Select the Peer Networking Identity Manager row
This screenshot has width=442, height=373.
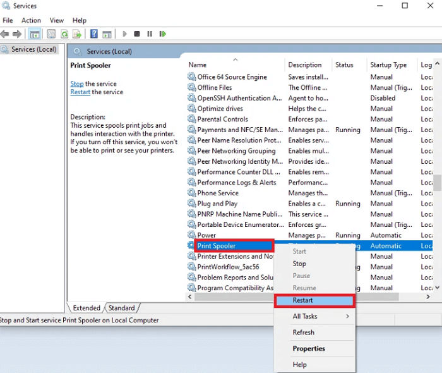(309, 161)
